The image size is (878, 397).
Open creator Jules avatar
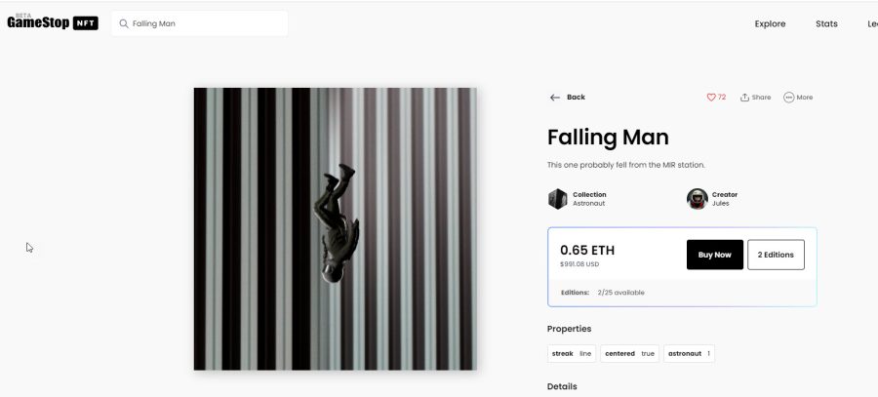[698, 199]
